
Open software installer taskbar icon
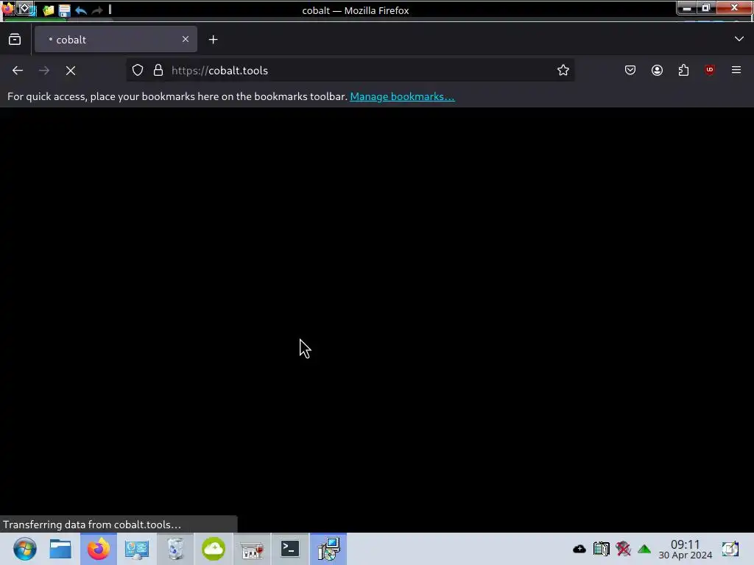[x=328, y=549]
